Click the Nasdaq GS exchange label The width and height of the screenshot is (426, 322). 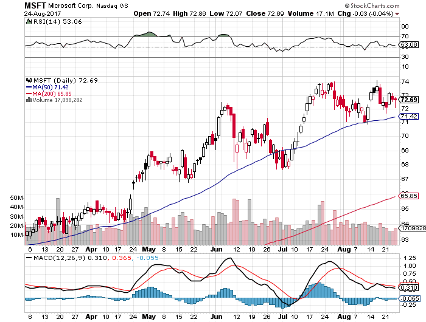tap(112, 6)
